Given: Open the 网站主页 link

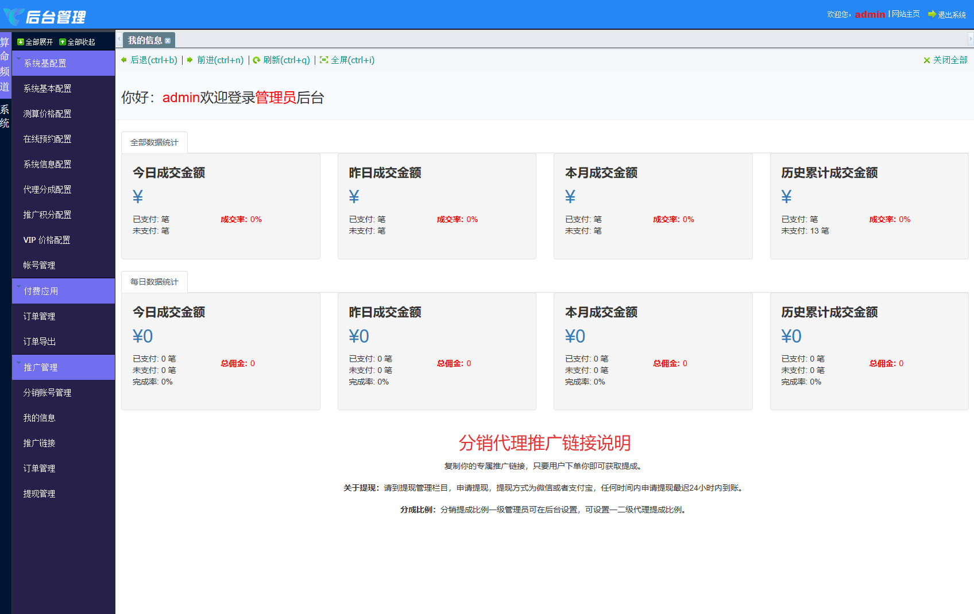Looking at the screenshot, I should pyautogui.click(x=906, y=14).
